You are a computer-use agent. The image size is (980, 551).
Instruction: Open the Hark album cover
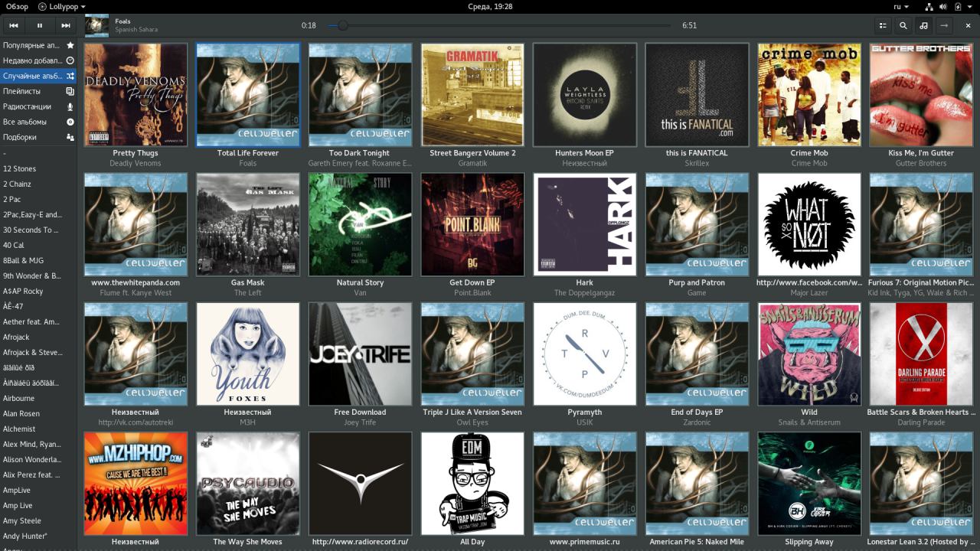585,224
